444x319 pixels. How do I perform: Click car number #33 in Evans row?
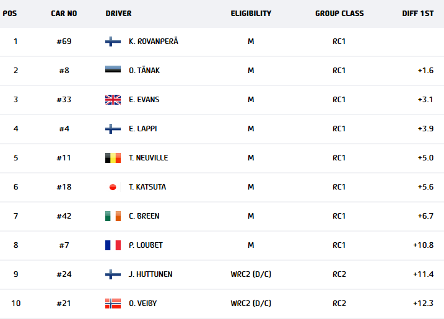(x=64, y=100)
